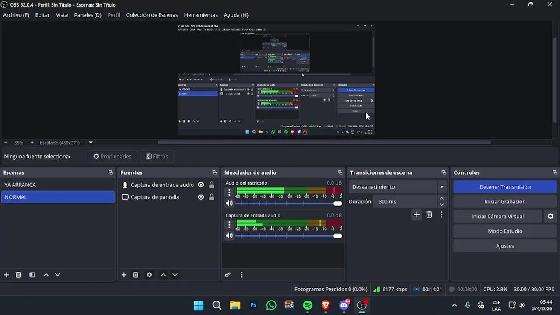Open Ajustes settings button
The image size is (560, 315).
(505, 246)
